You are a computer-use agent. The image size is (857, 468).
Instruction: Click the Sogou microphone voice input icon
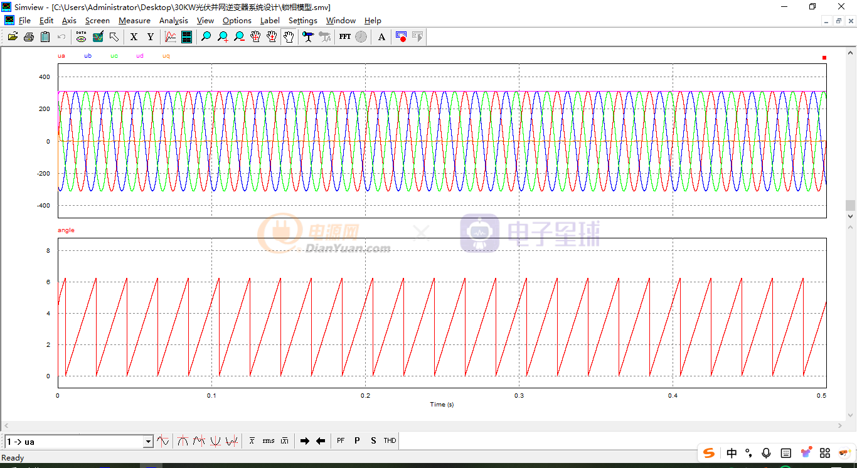coord(766,453)
